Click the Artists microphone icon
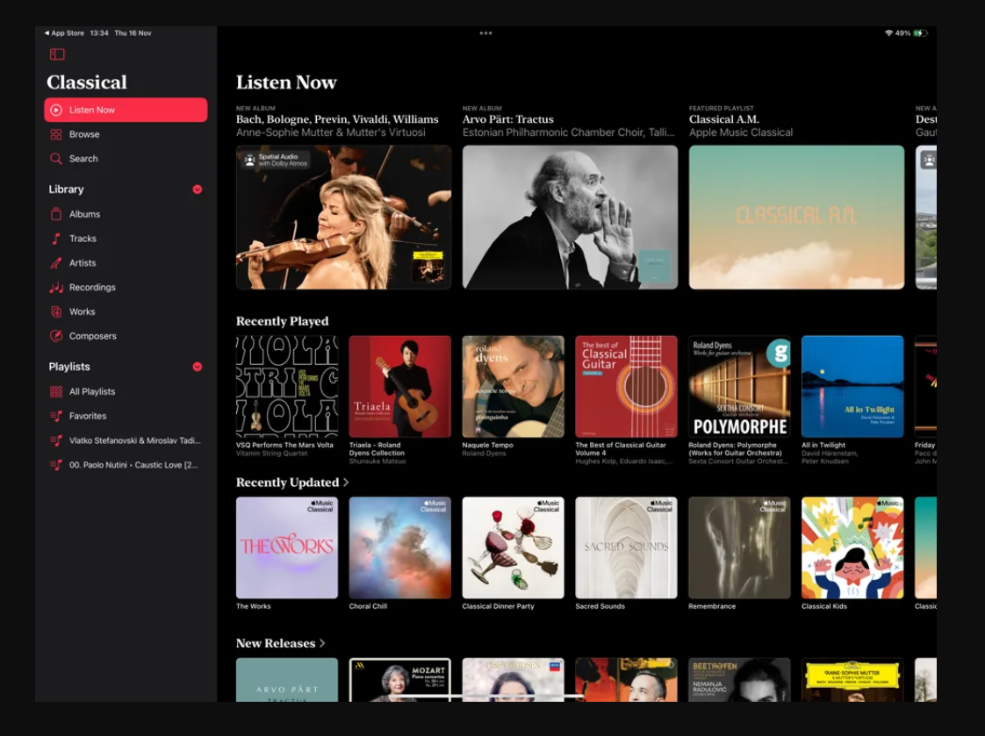Image resolution: width=985 pixels, height=736 pixels. (56, 263)
